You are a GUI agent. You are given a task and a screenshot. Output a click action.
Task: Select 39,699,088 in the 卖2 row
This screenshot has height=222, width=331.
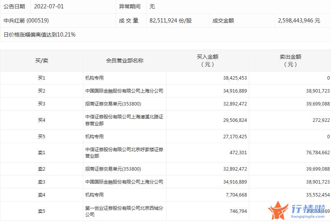[318, 169]
